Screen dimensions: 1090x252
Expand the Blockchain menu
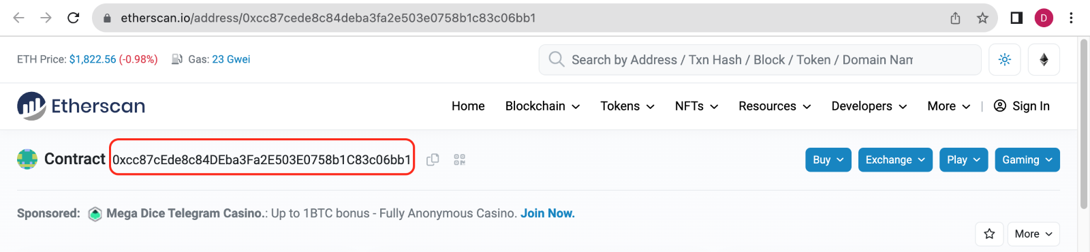542,106
